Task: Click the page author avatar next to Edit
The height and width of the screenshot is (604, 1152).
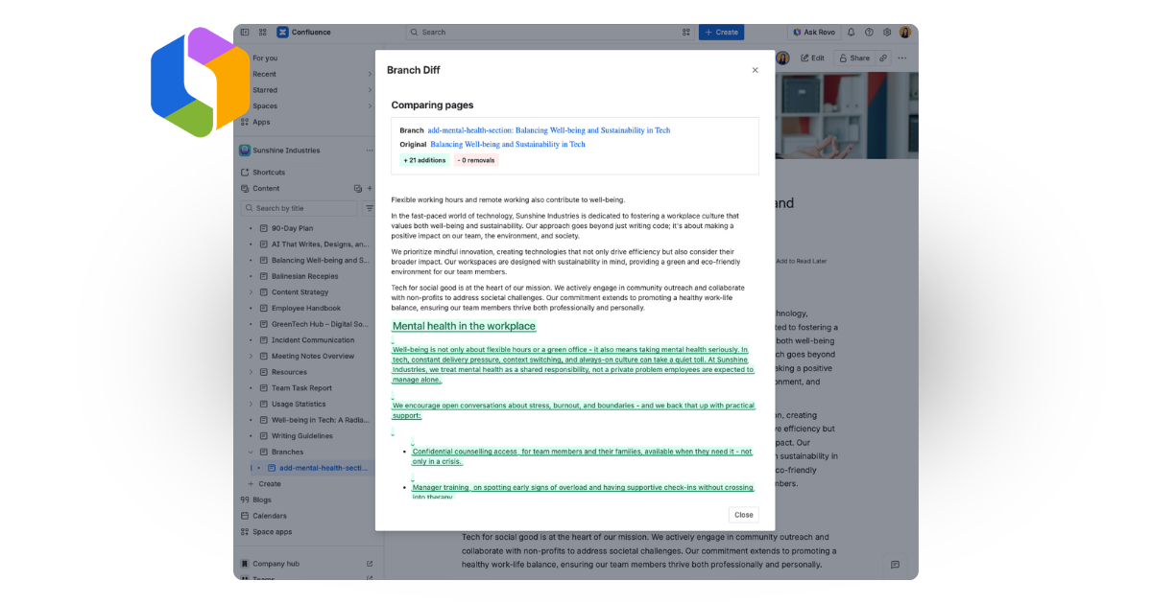Action: (782, 58)
